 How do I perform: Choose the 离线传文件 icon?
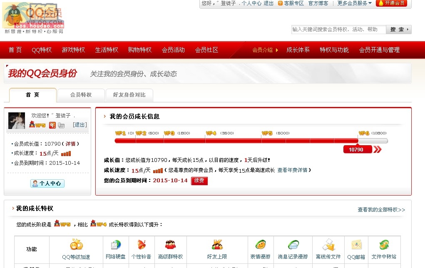(328, 245)
